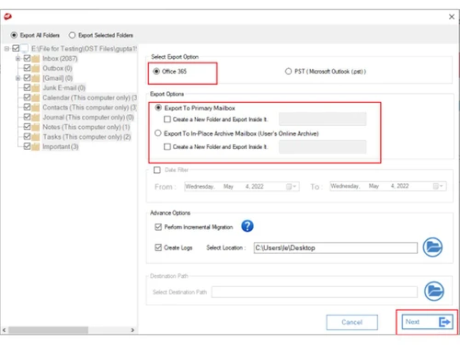
Task: Expand the [Gmail] folder node
Action: click(x=17, y=78)
